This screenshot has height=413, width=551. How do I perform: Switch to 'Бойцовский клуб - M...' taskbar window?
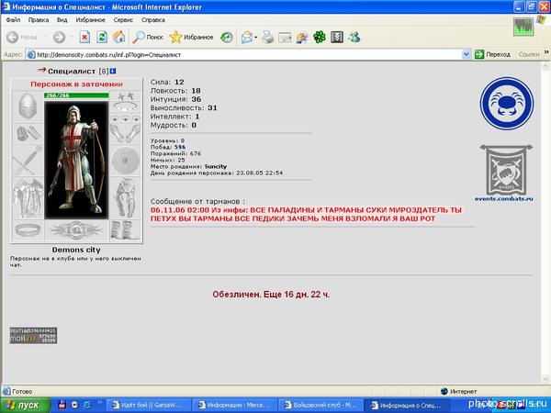coord(322,405)
